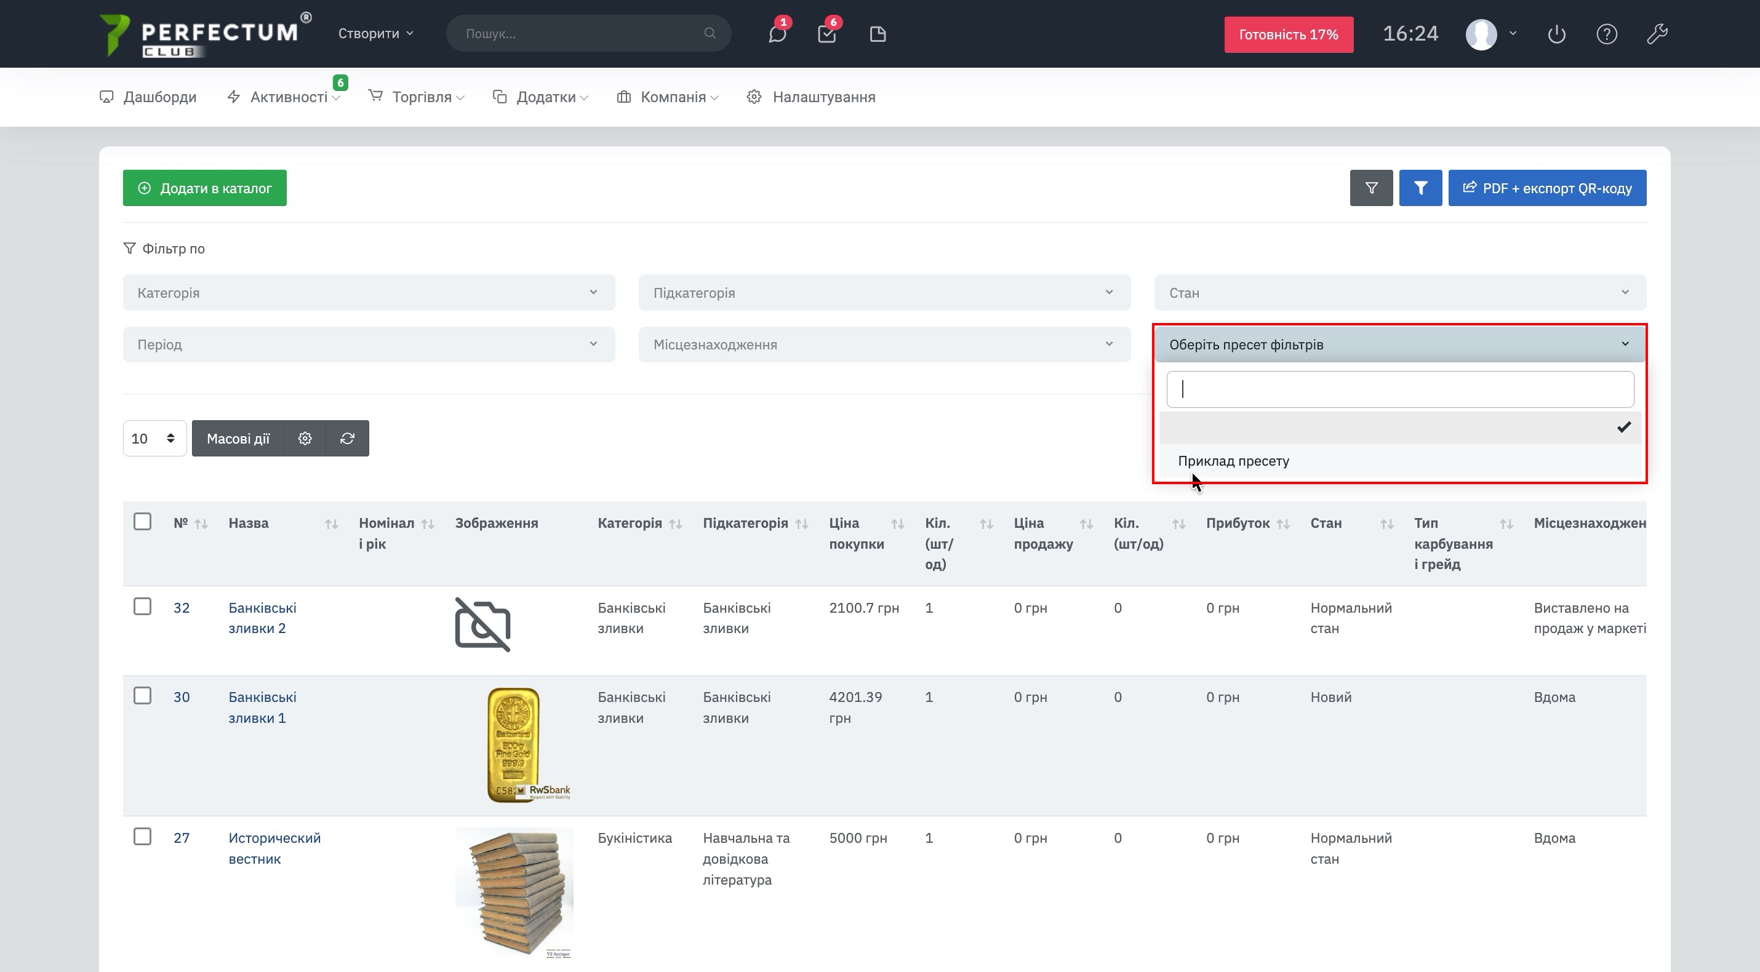The image size is (1760, 972).
Task: Click the outlined filter funnel button
Action: coord(1370,188)
